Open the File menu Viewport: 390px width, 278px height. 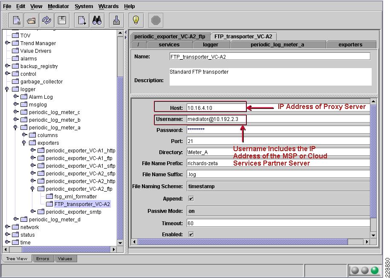click(x=7, y=6)
